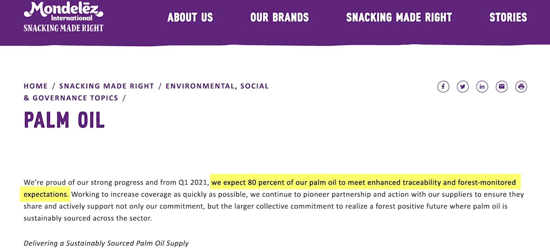
Task: Click the Facebook share icon
Action: tap(443, 87)
